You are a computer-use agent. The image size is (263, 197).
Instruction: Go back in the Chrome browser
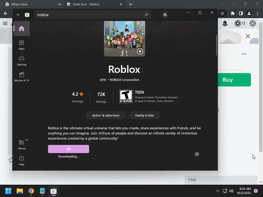point(6,13)
